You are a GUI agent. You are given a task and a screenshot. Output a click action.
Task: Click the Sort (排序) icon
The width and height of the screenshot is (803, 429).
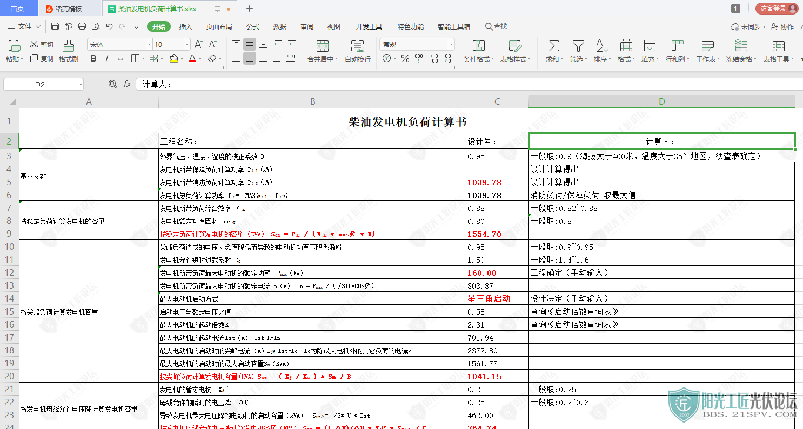pyautogui.click(x=602, y=46)
